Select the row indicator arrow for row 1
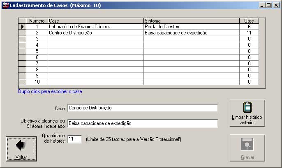Screen dimensions: 282x168 [22, 27]
